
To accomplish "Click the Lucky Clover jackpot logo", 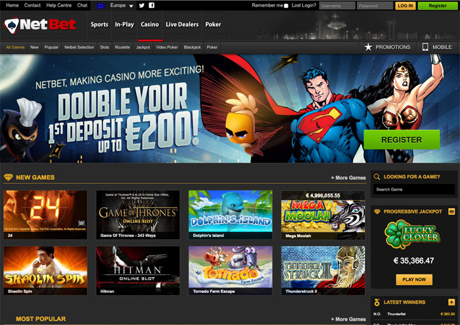I will coord(413,234).
